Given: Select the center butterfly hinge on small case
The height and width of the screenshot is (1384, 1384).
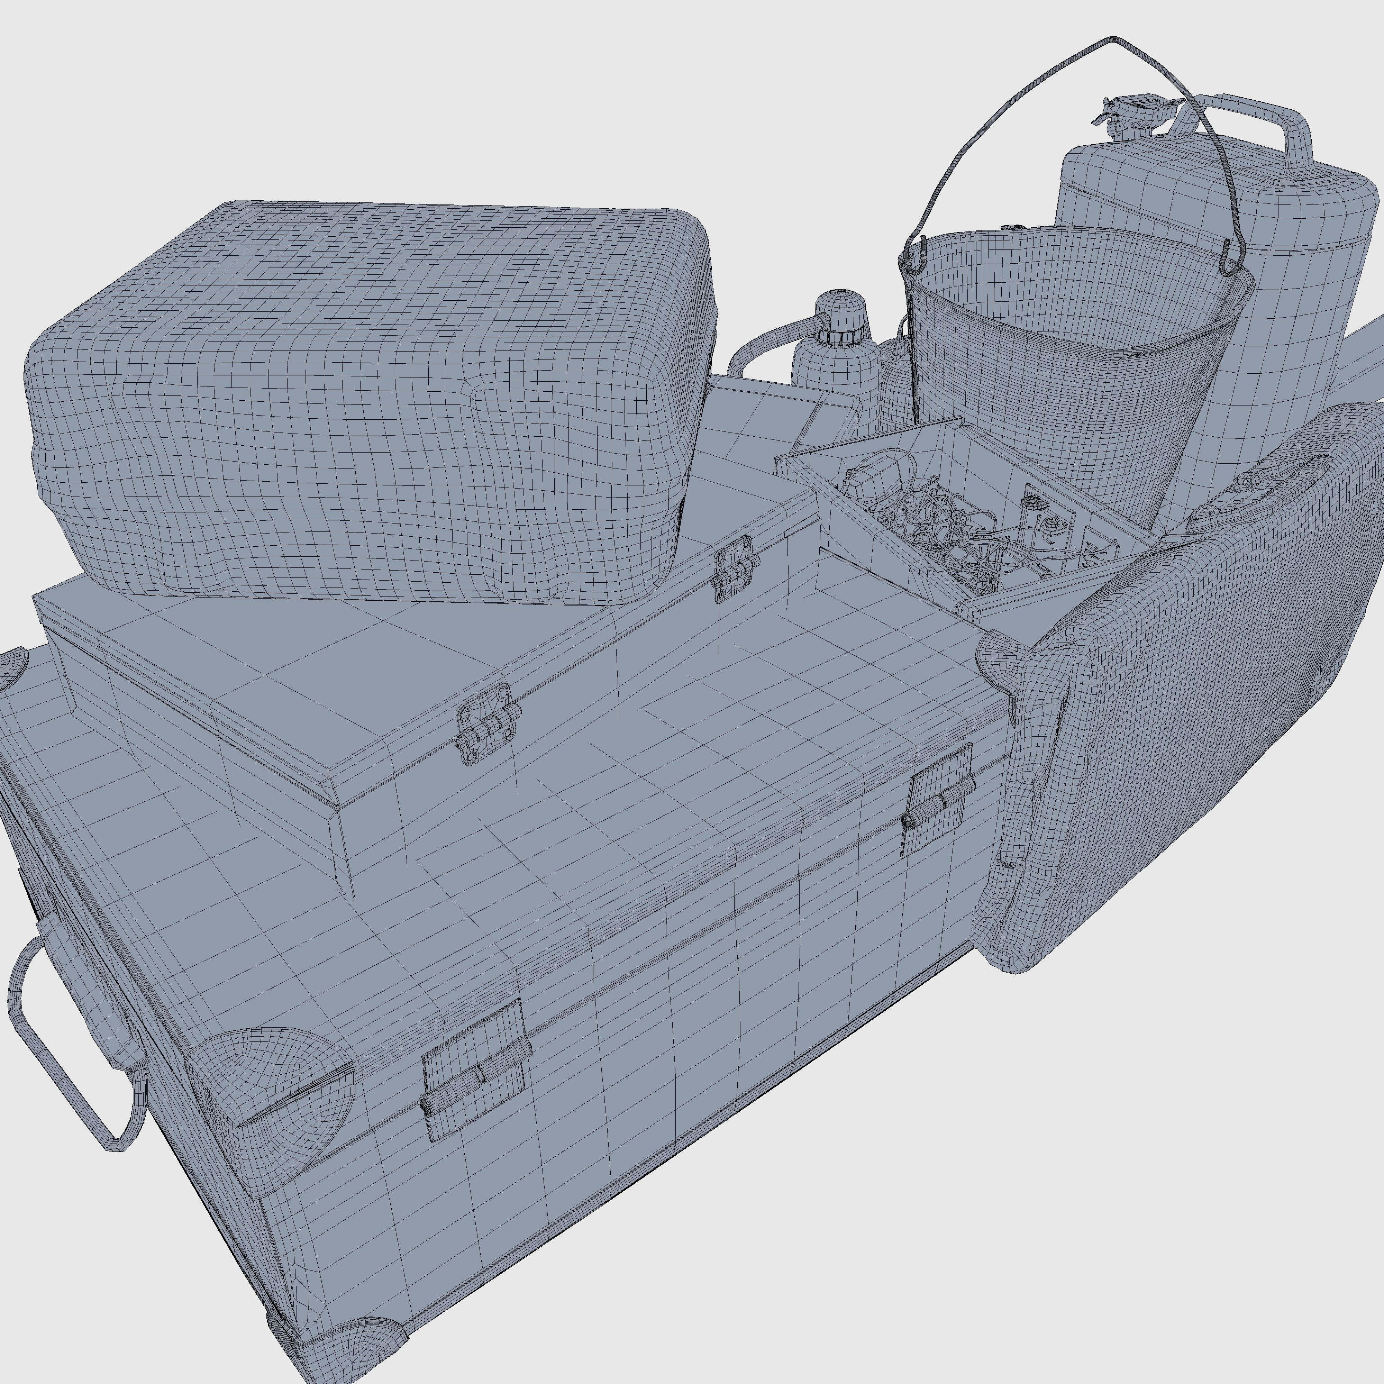Looking at the screenshot, I should click(489, 725).
